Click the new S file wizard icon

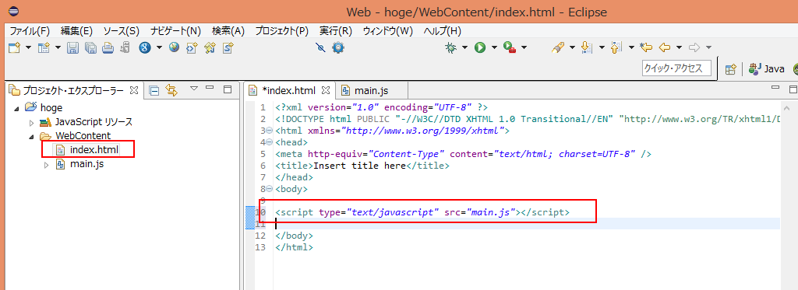coord(228,47)
